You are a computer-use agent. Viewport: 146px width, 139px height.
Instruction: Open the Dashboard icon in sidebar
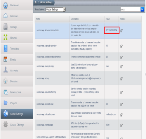(6, 6)
